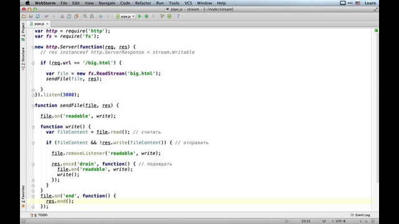Open the Edit menu
399x224 pixels.
[x=76, y=3]
